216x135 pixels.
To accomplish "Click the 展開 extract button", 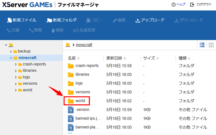I will 35,30.
